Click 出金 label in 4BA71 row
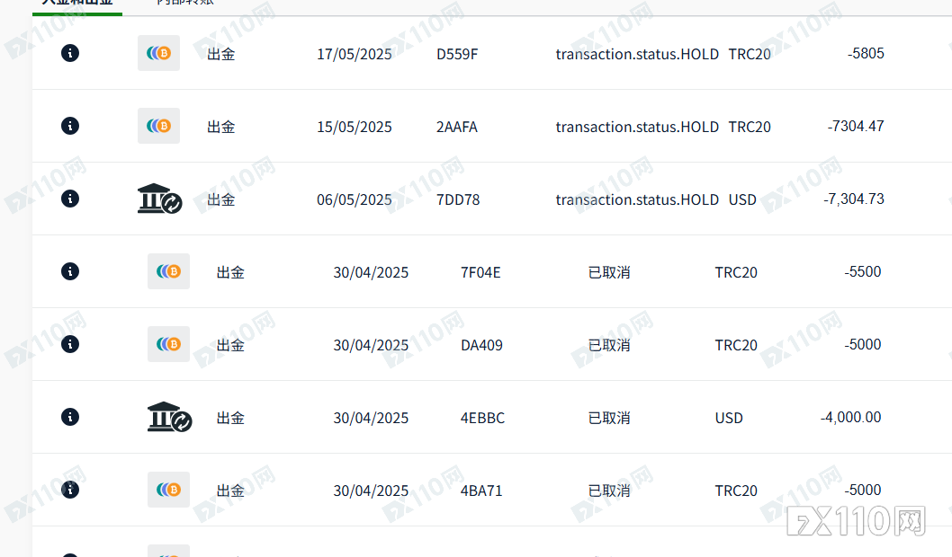Image resolution: width=952 pixels, height=557 pixels. (x=230, y=491)
